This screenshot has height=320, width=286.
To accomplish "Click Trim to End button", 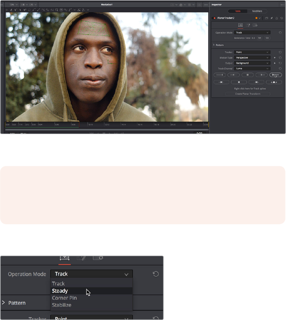I will click(257, 82).
